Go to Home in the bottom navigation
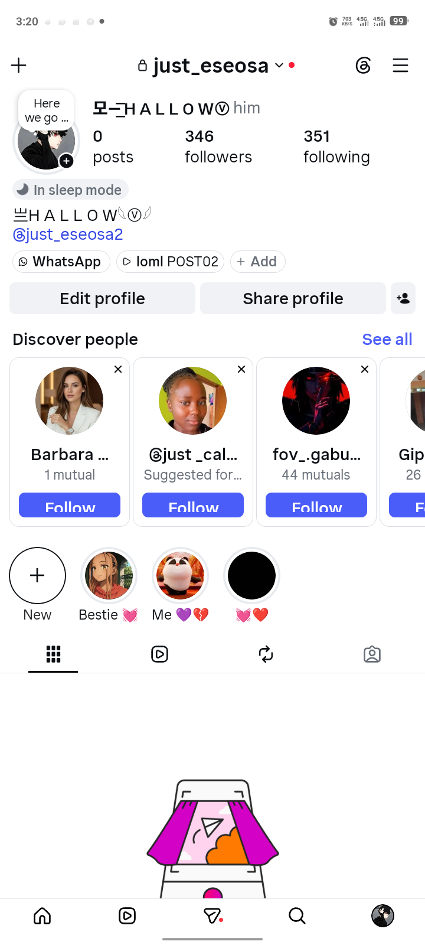The image size is (425, 945). pos(42,915)
